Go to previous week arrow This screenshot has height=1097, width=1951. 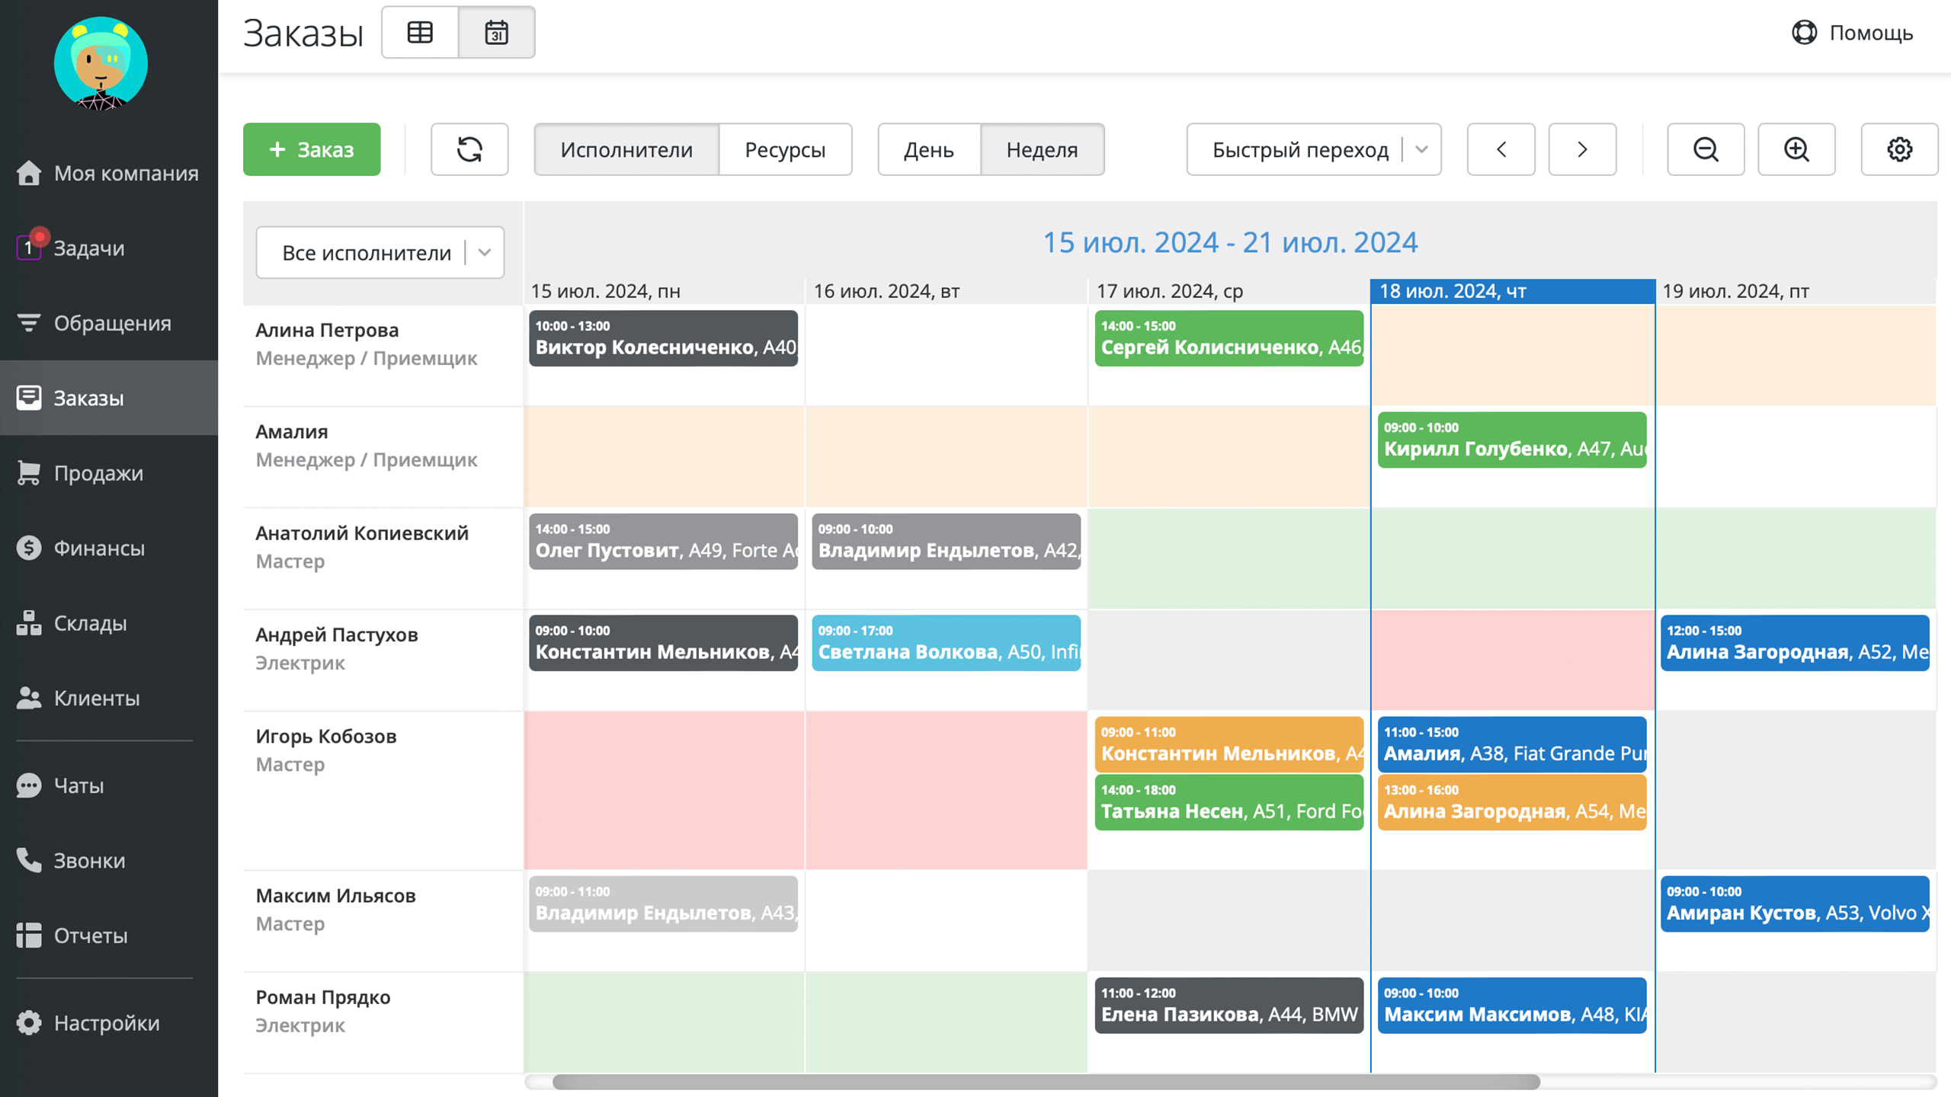1501,149
